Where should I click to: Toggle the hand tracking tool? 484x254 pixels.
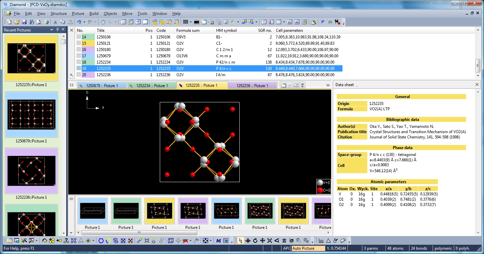[x=103, y=22]
